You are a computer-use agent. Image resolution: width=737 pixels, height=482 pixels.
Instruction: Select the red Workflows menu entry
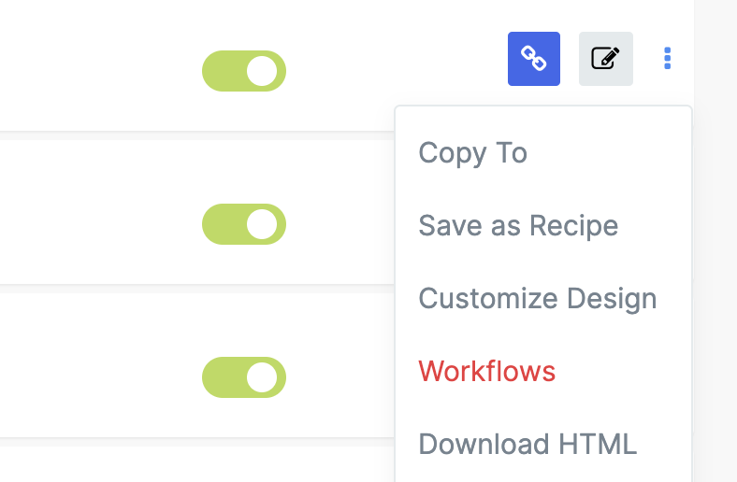(x=486, y=371)
